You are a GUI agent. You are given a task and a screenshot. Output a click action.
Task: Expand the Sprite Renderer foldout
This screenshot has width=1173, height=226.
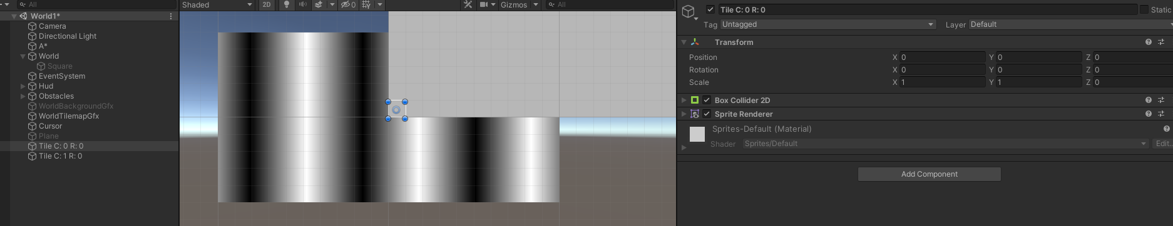(x=684, y=114)
